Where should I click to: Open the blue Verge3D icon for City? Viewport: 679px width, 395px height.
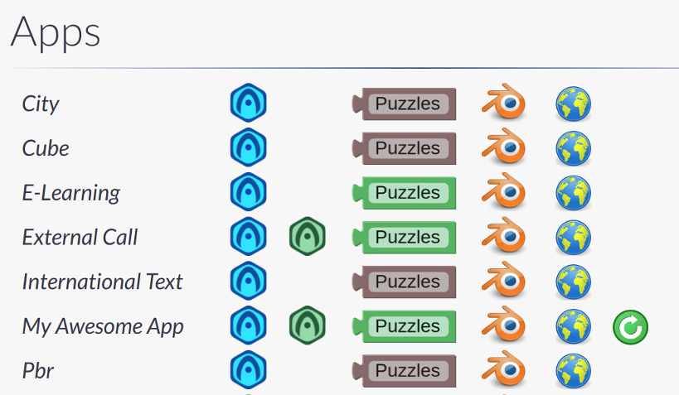pyautogui.click(x=248, y=103)
